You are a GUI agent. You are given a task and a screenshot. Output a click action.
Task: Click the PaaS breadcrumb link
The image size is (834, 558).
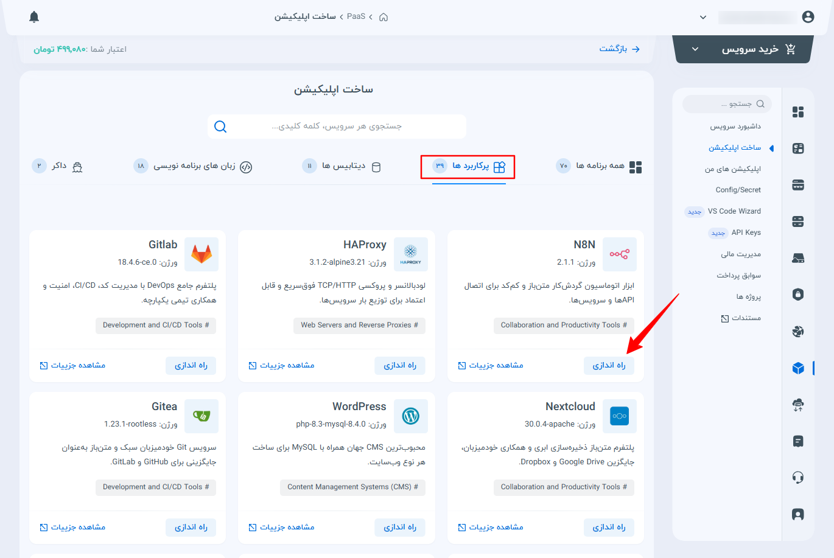pos(356,16)
